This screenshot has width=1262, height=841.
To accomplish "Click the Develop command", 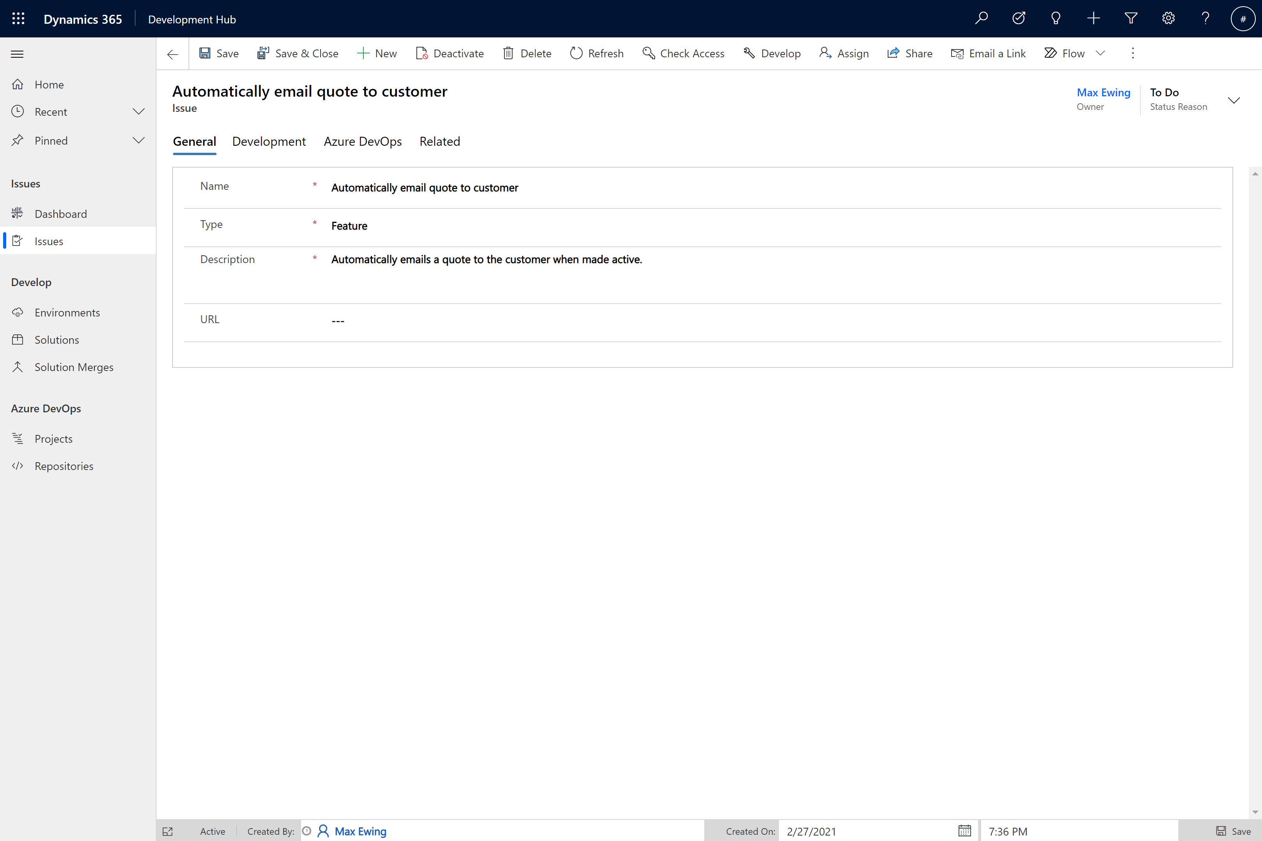I will (772, 54).
